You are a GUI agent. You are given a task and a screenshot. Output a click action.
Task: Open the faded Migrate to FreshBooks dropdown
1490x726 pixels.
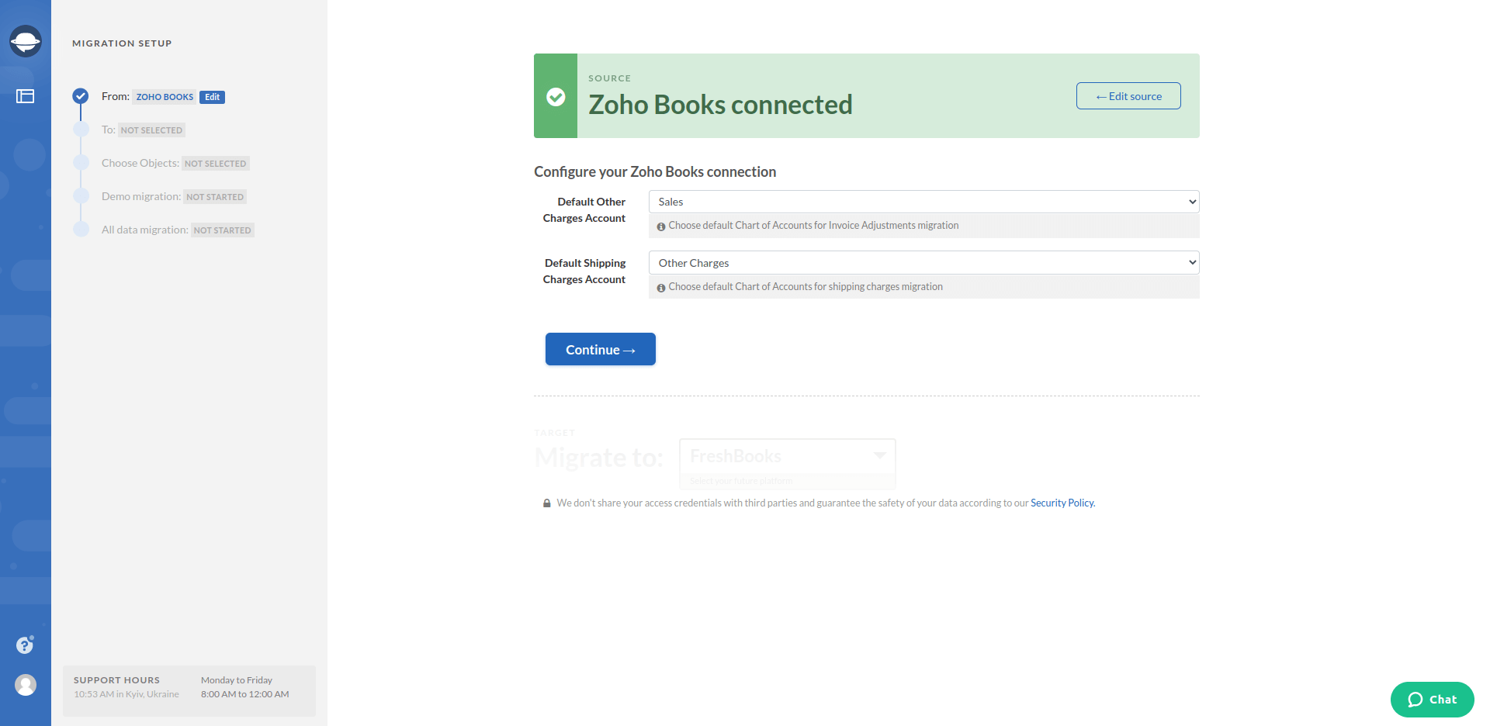click(x=787, y=456)
